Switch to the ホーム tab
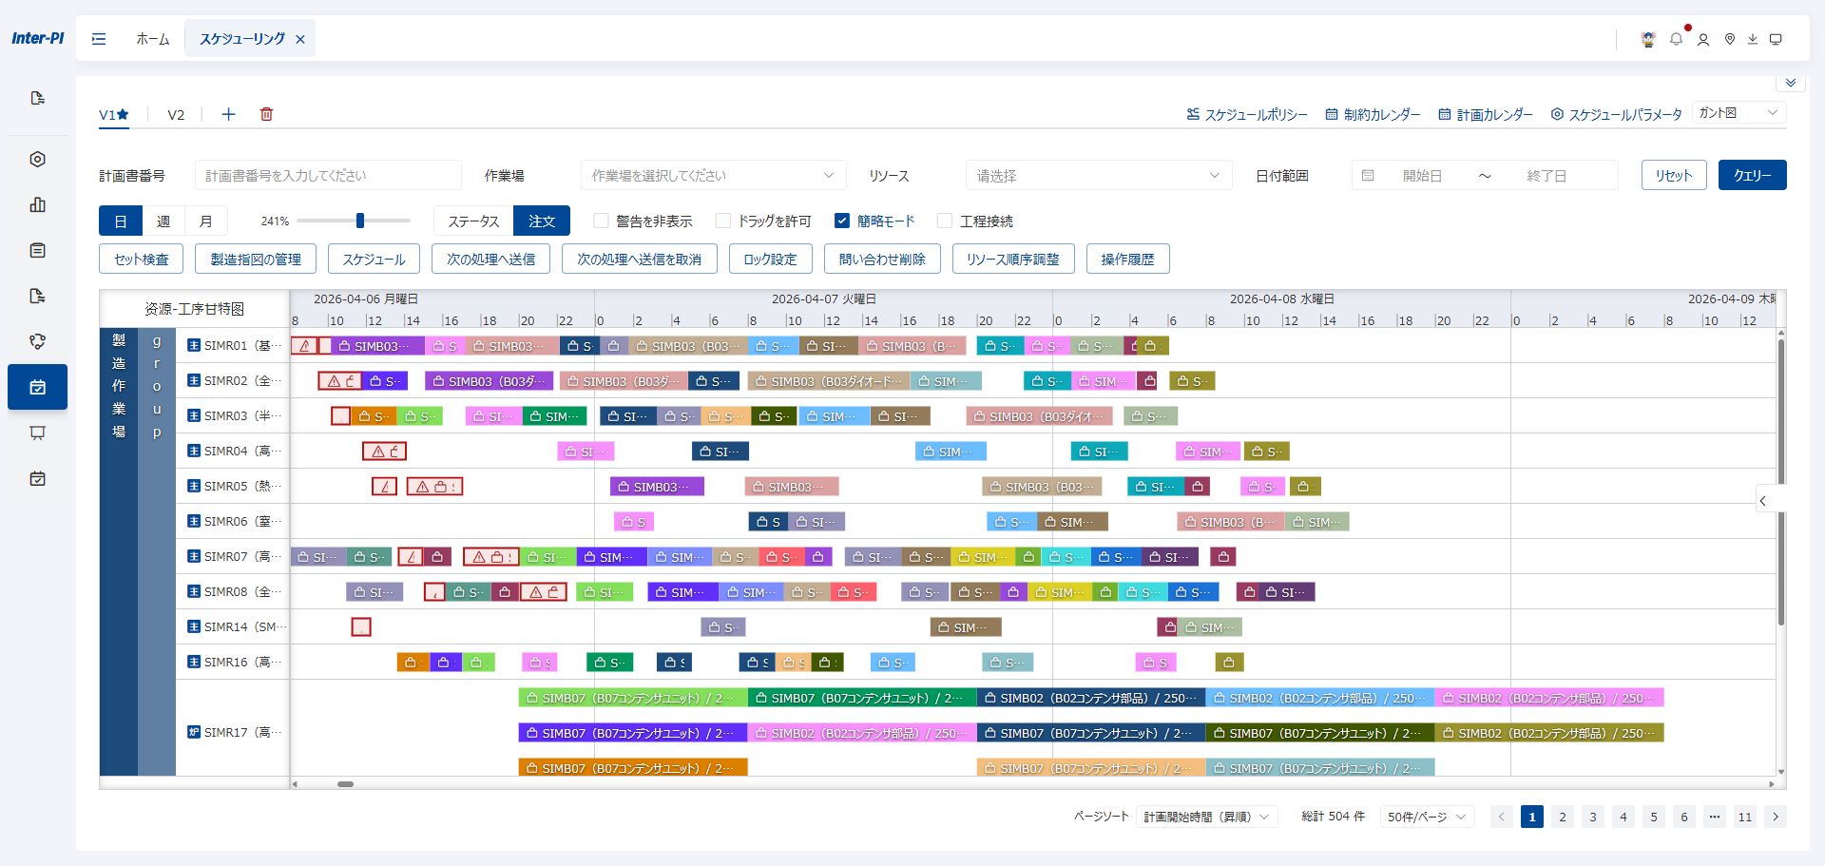 tap(153, 39)
